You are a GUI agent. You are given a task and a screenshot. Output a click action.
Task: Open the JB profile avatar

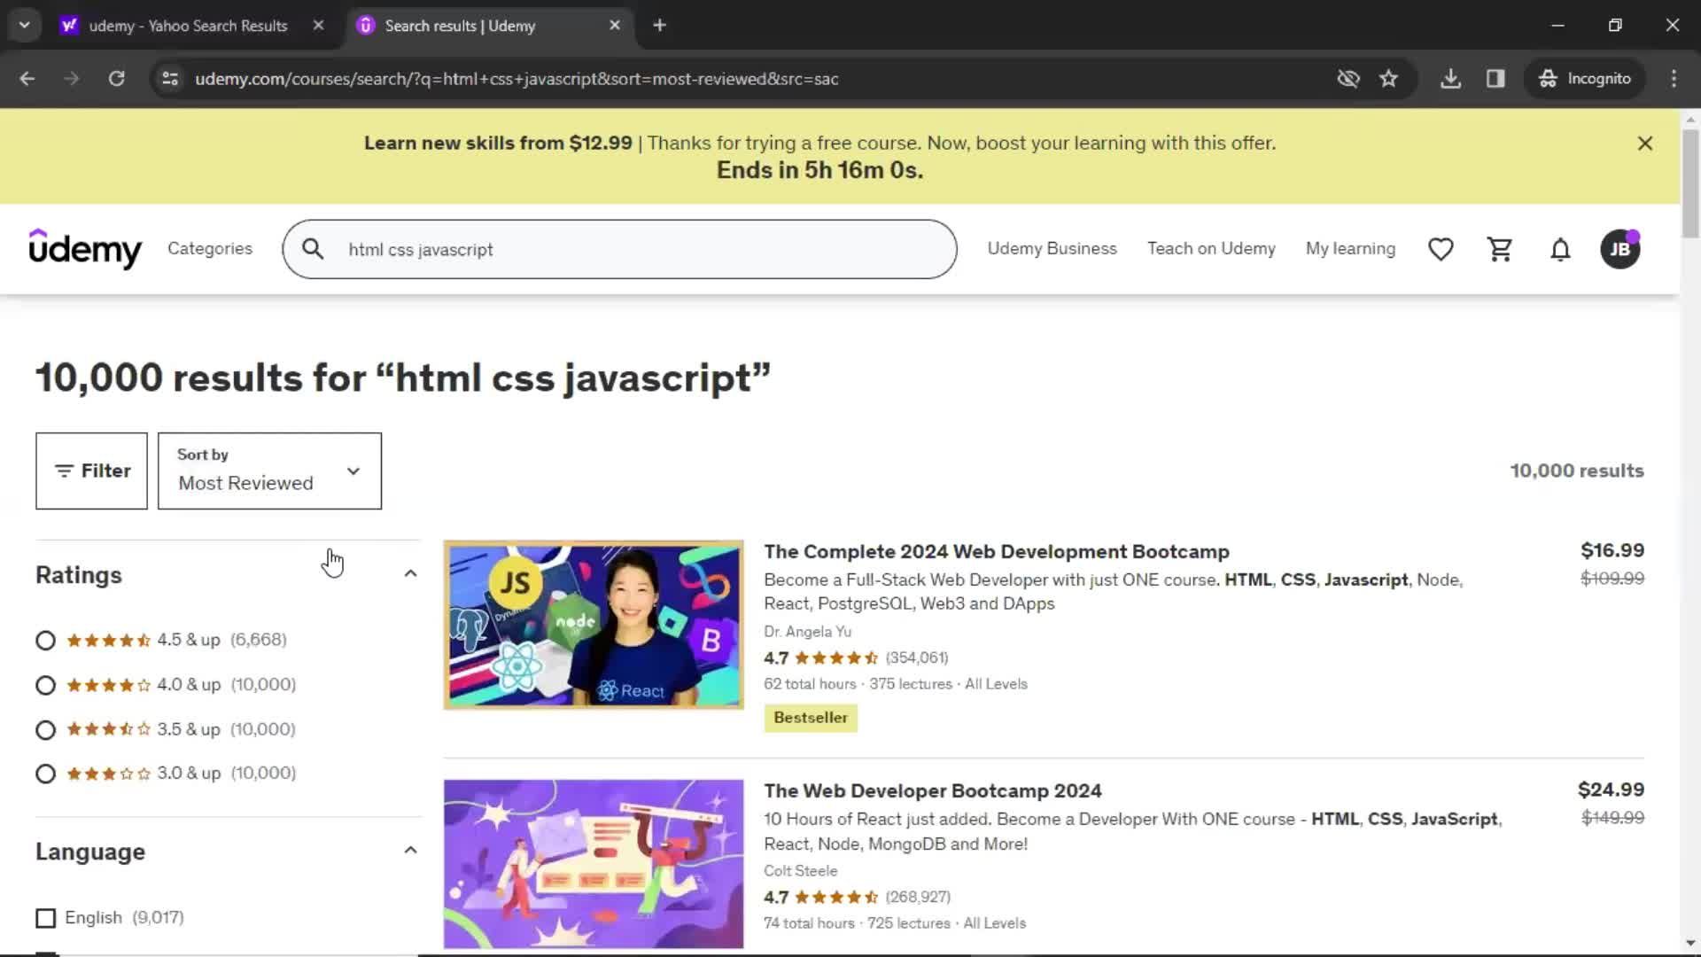point(1619,249)
